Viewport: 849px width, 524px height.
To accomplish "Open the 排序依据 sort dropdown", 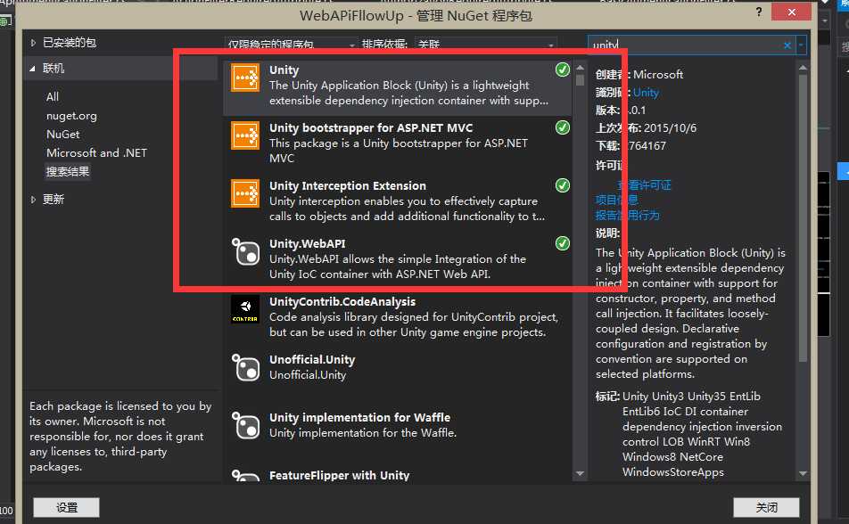I will click(486, 45).
